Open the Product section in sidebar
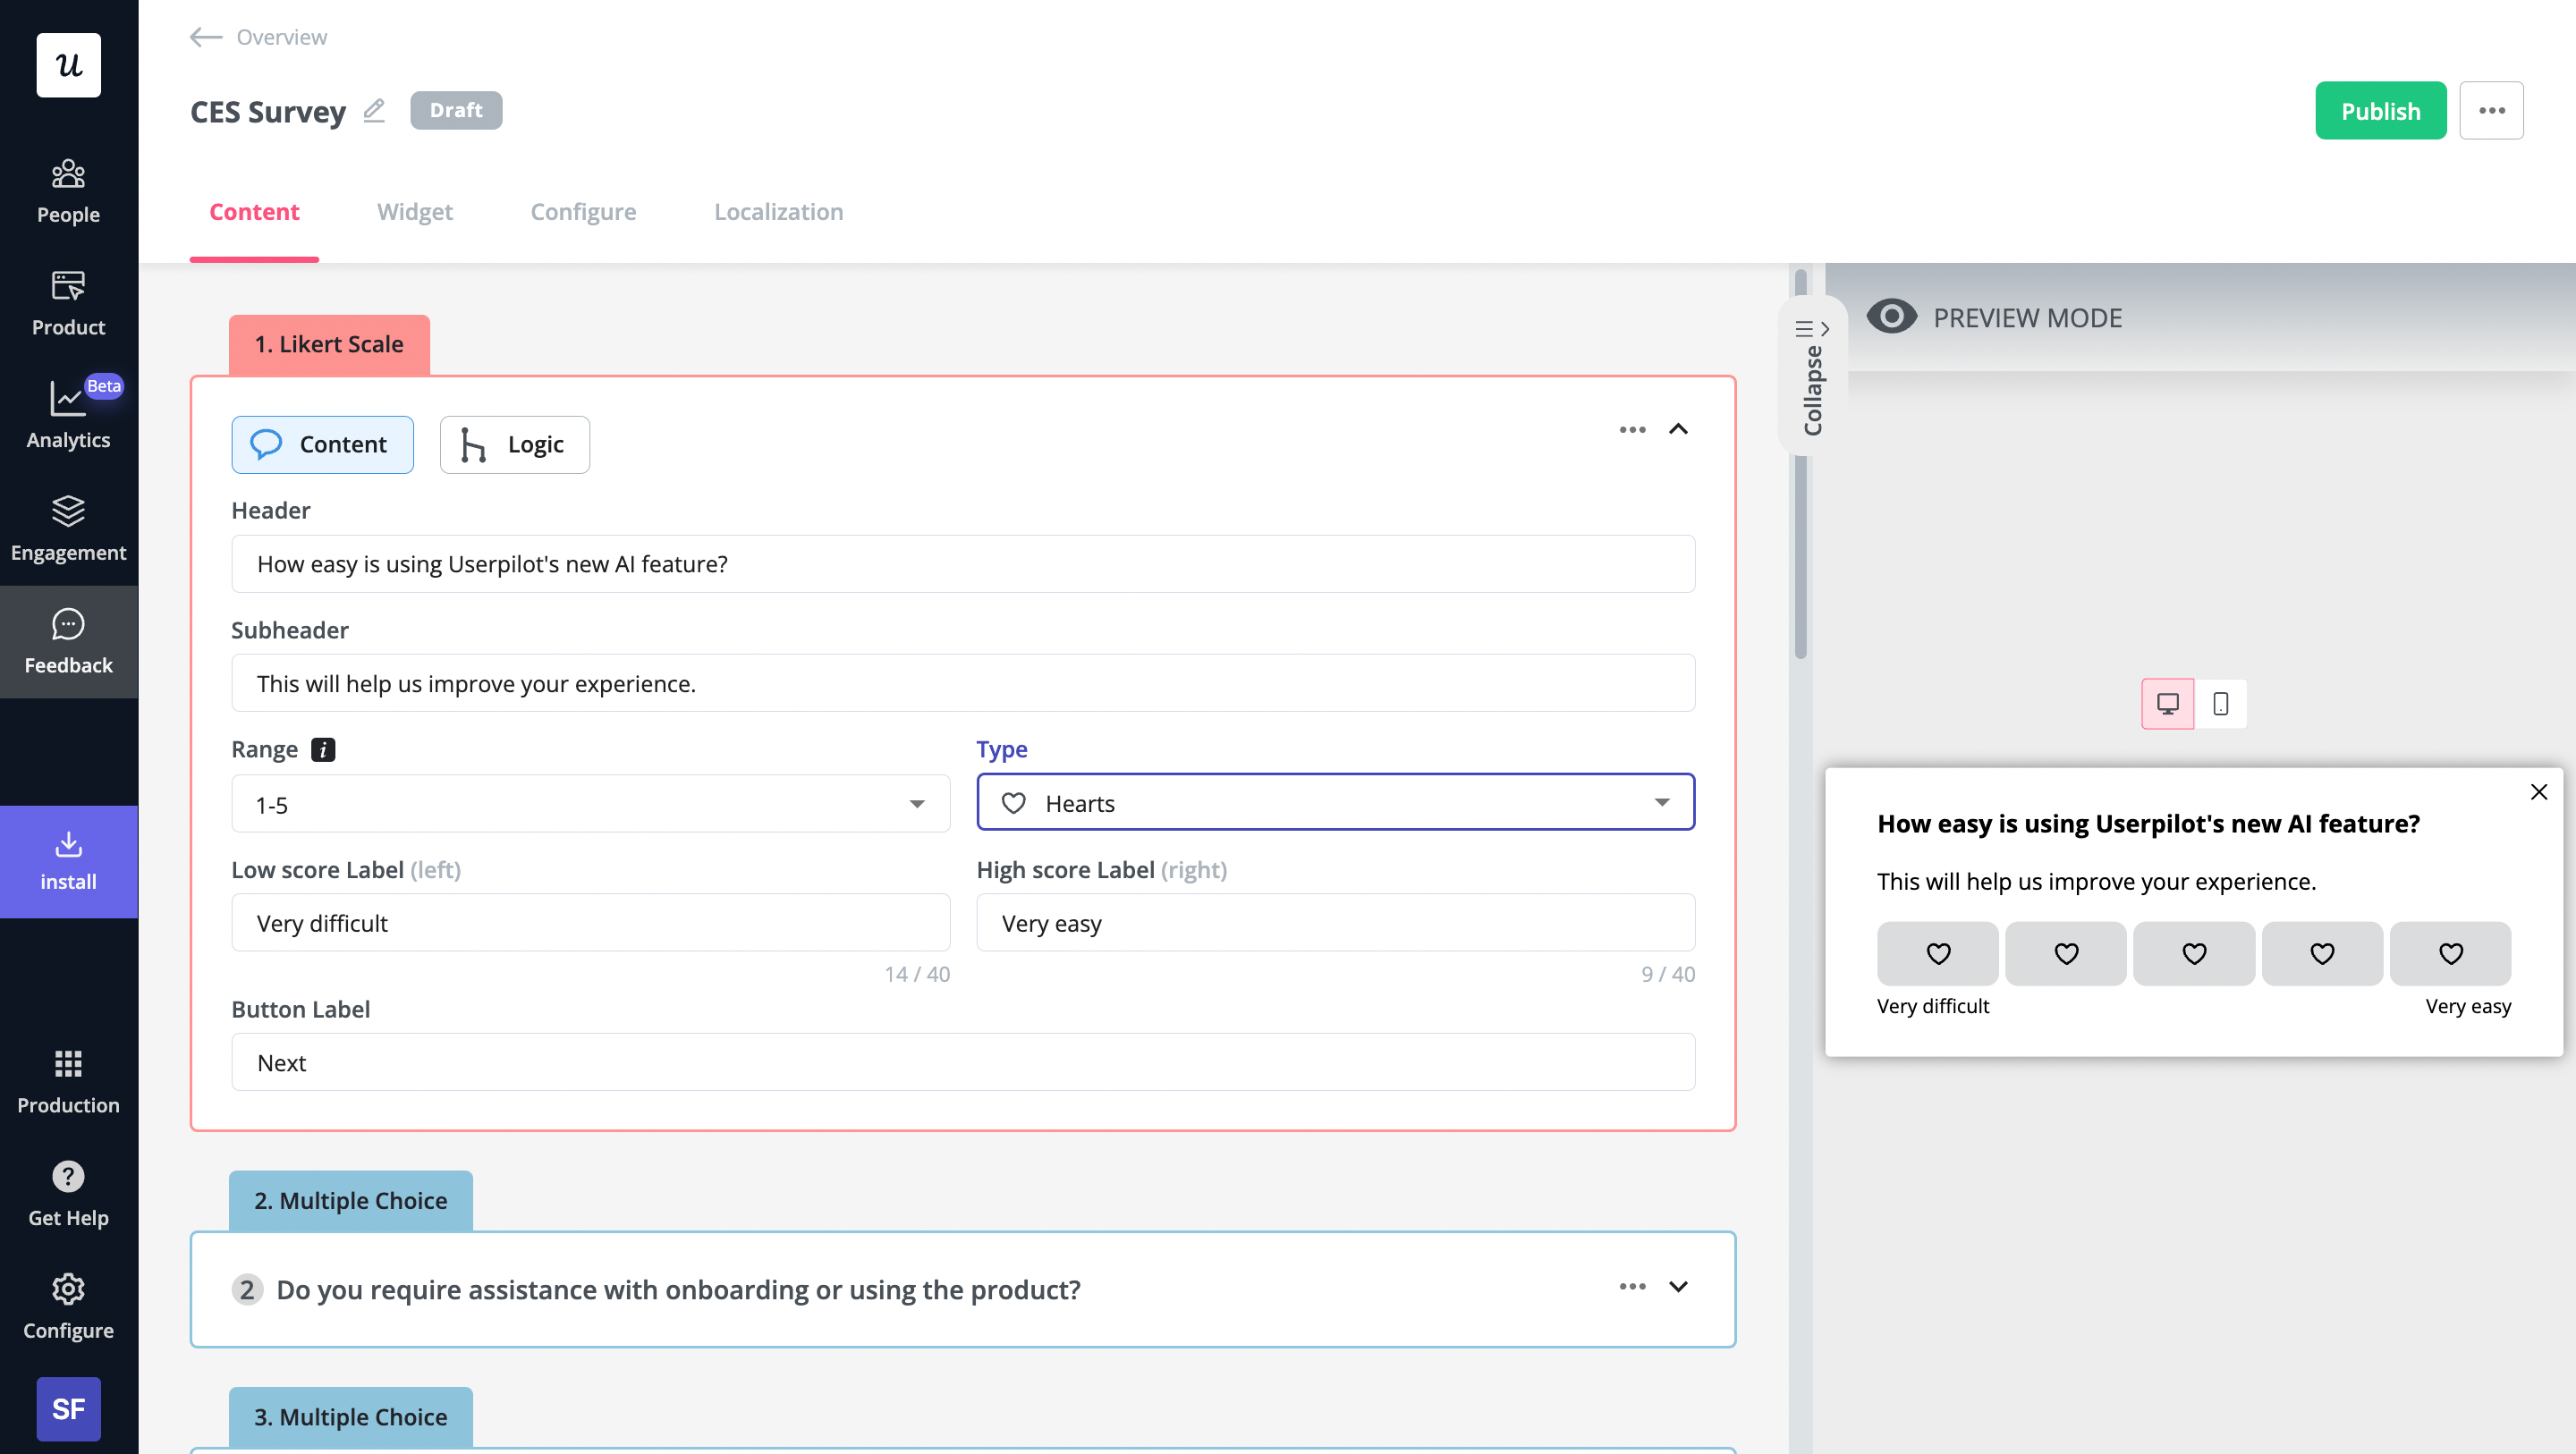Viewport: 2576px width, 1454px height. pos(68,302)
